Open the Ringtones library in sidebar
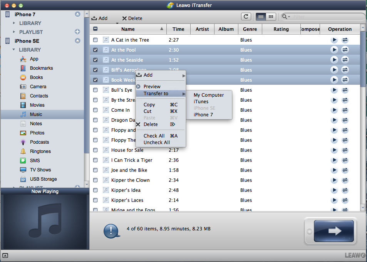 [40, 151]
